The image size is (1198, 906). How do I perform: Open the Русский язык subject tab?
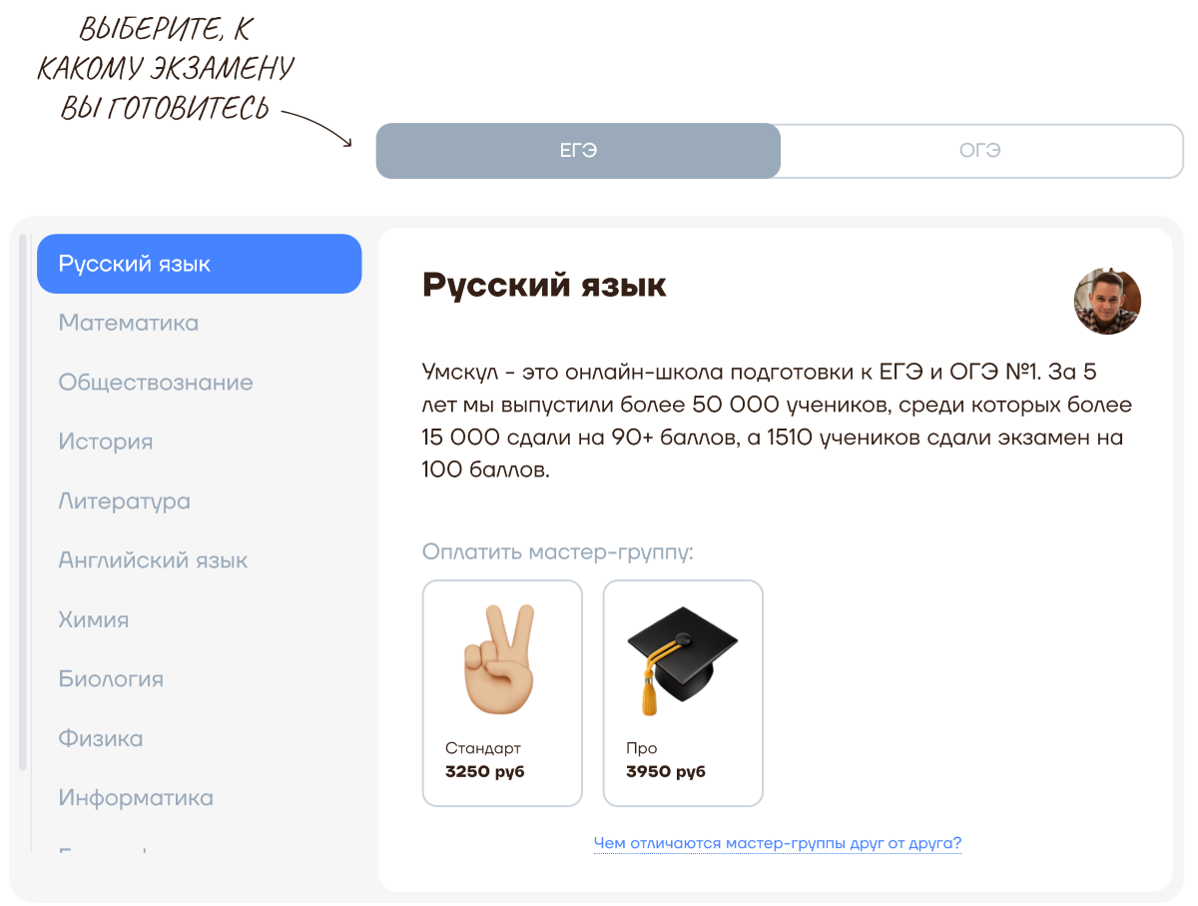200,264
